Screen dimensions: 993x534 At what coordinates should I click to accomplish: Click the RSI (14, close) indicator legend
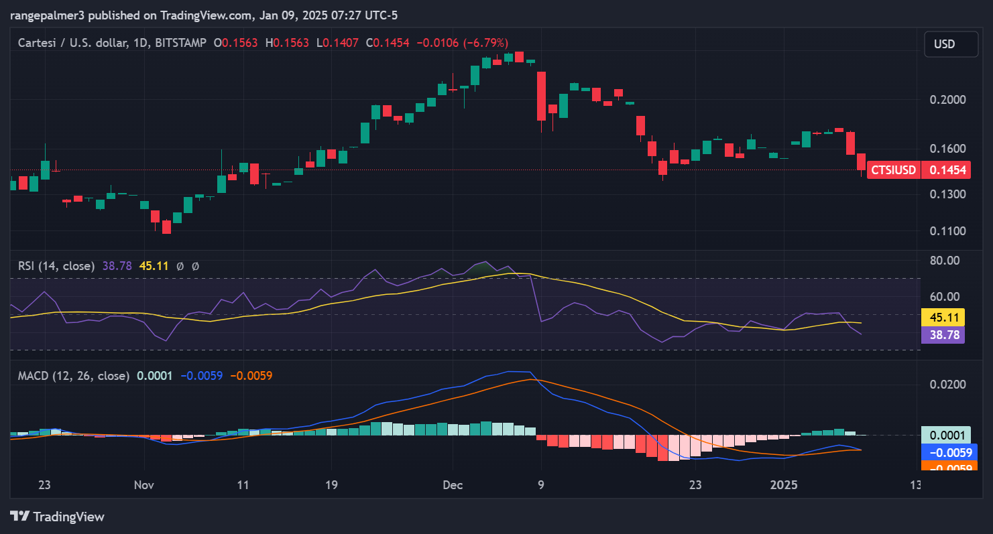click(56, 266)
